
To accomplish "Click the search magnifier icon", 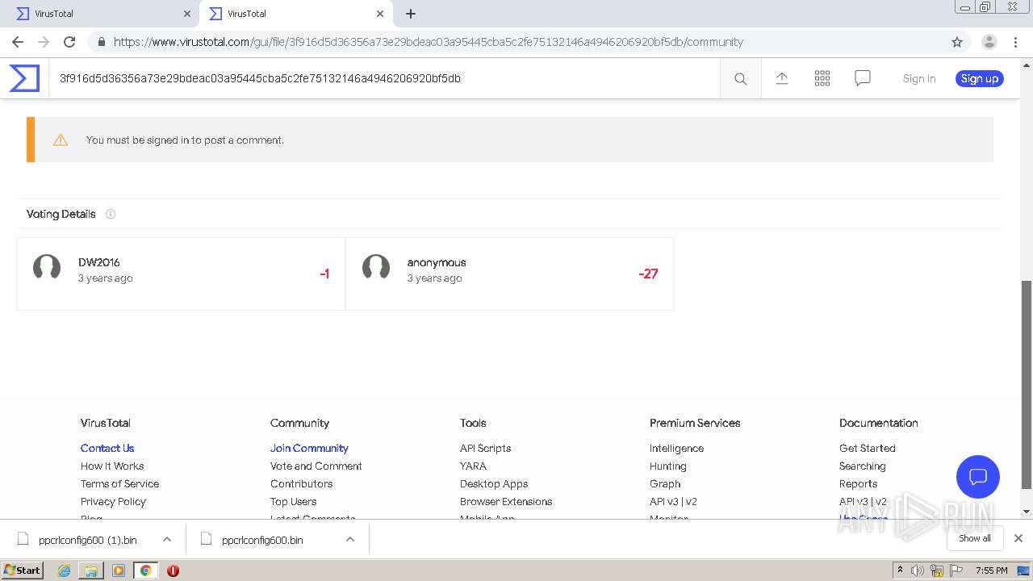I will click(x=740, y=78).
